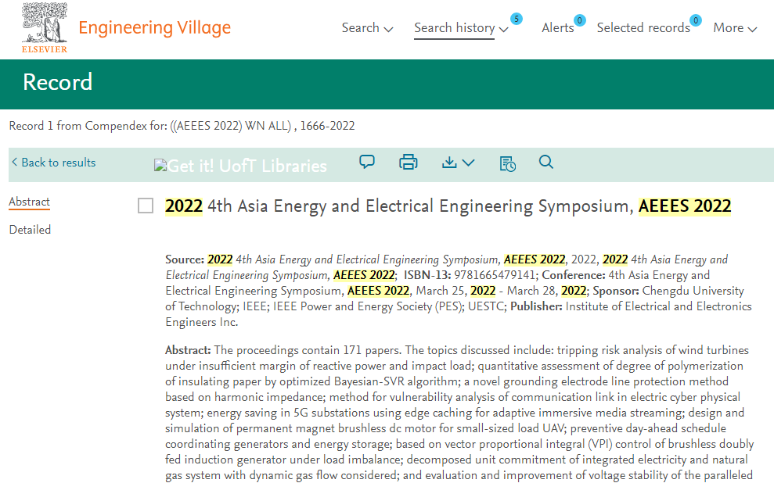Open the record title link
Image resolution: width=774 pixels, height=483 pixels.
point(448,206)
